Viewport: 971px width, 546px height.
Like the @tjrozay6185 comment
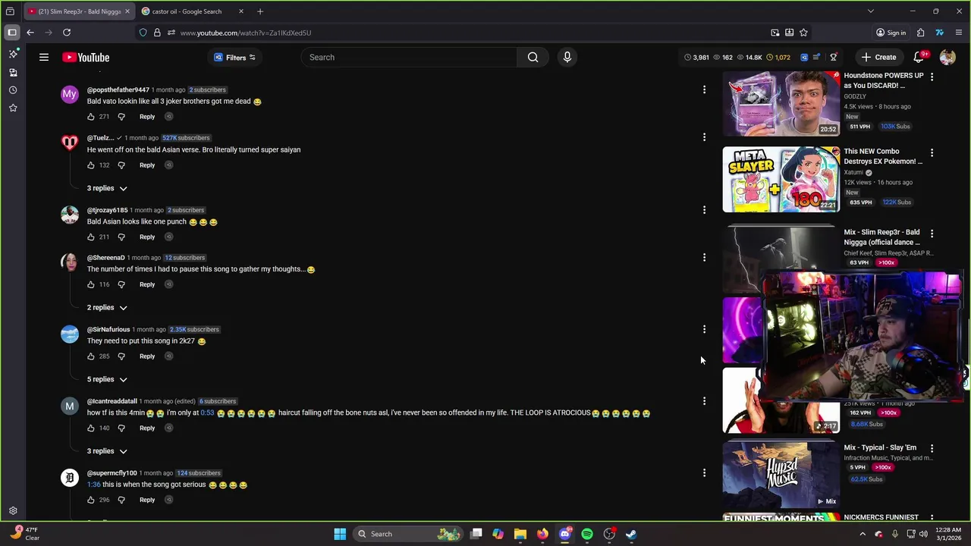pyautogui.click(x=91, y=237)
